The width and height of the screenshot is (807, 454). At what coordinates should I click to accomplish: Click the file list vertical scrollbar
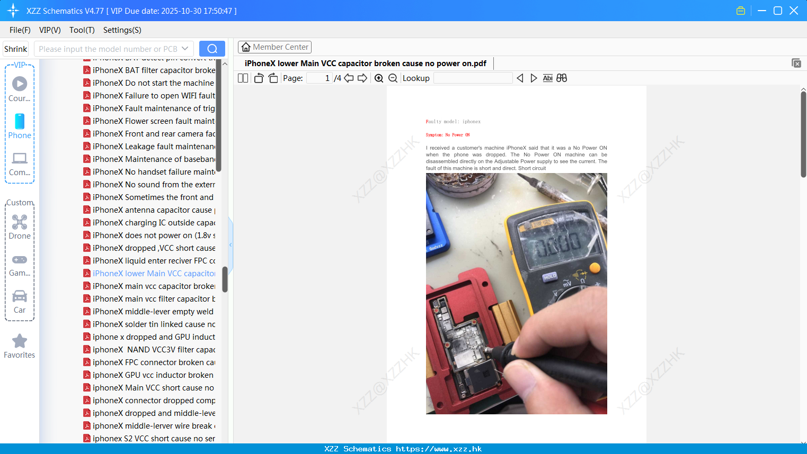pos(225,279)
